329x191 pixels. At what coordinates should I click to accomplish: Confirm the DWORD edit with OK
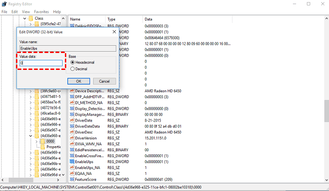(79, 81)
